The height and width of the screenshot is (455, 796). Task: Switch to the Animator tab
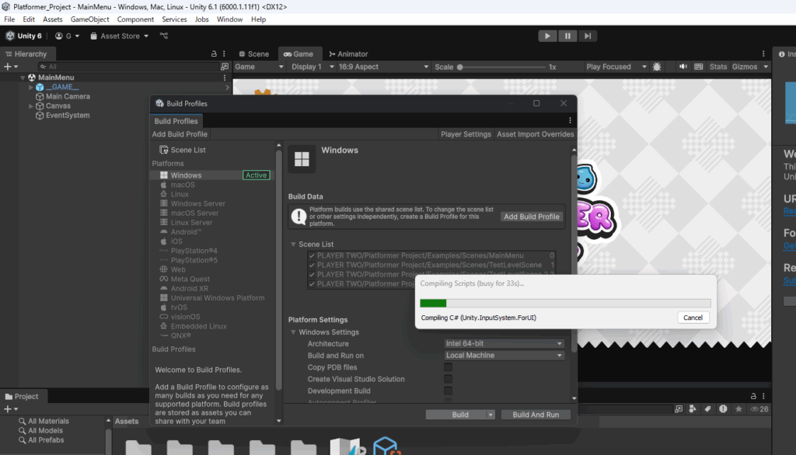348,54
